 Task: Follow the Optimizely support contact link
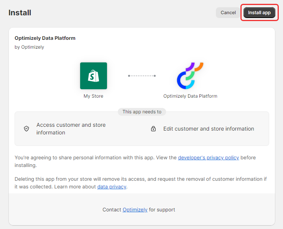(x=135, y=209)
